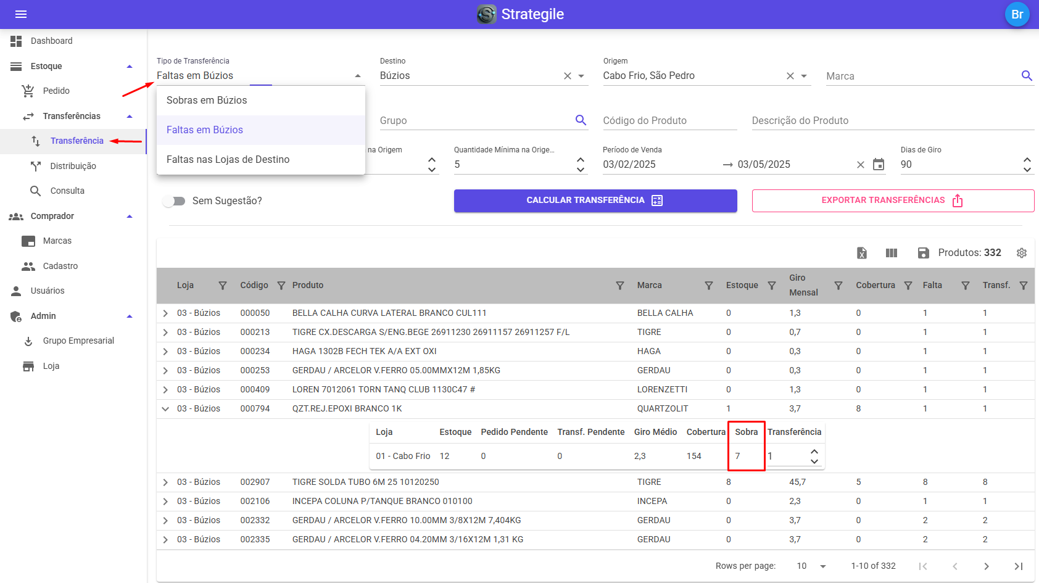Open the hamburger navigation menu

point(21,14)
